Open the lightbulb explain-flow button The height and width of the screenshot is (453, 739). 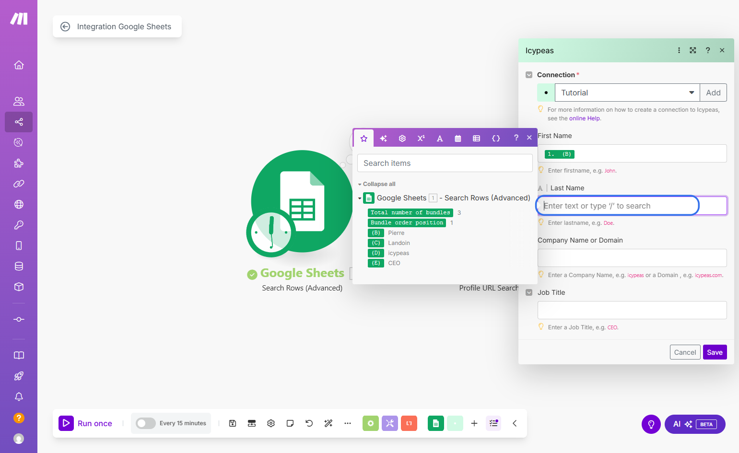[x=651, y=424]
